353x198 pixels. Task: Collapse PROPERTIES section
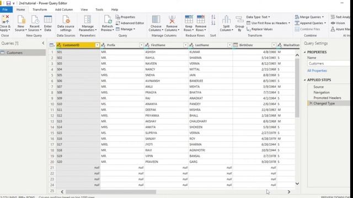[305, 52]
